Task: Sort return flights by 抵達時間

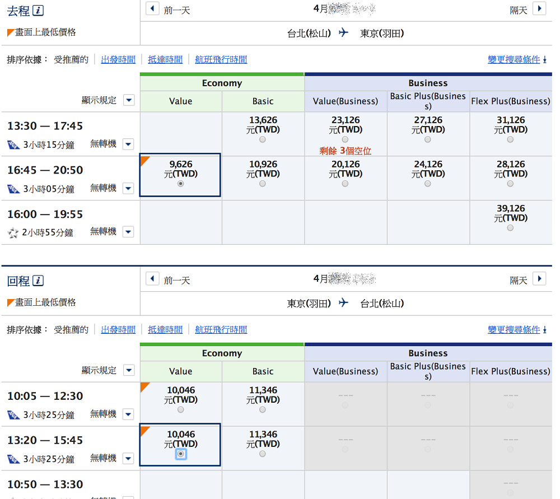Action: (165, 330)
